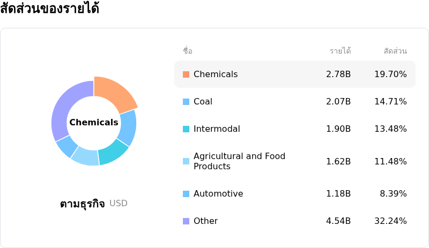Select the Automotive row label
The height and width of the screenshot is (248, 429).
218,193
